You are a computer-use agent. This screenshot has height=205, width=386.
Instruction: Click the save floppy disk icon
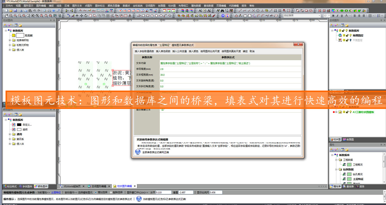15,10
